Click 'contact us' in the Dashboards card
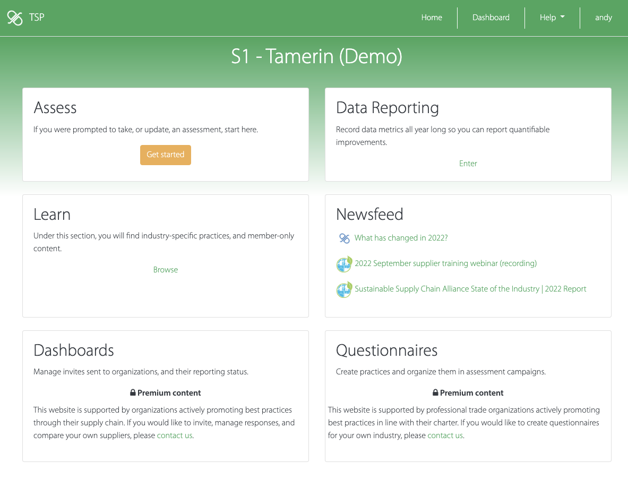The height and width of the screenshot is (479, 628). (175, 435)
